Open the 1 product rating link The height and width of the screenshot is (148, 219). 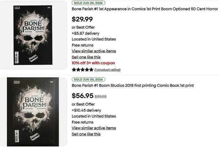coord(107,70)
